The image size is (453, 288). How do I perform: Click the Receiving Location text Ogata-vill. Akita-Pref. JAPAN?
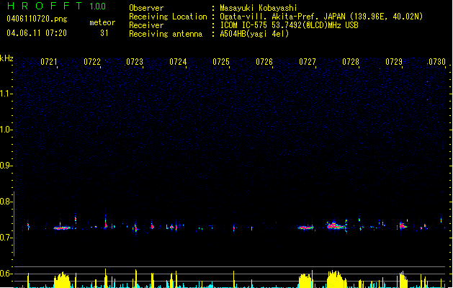click(282, 17)
